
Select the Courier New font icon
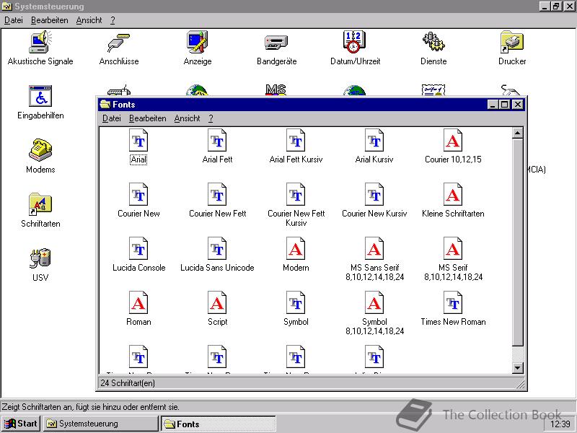[138, 194]
